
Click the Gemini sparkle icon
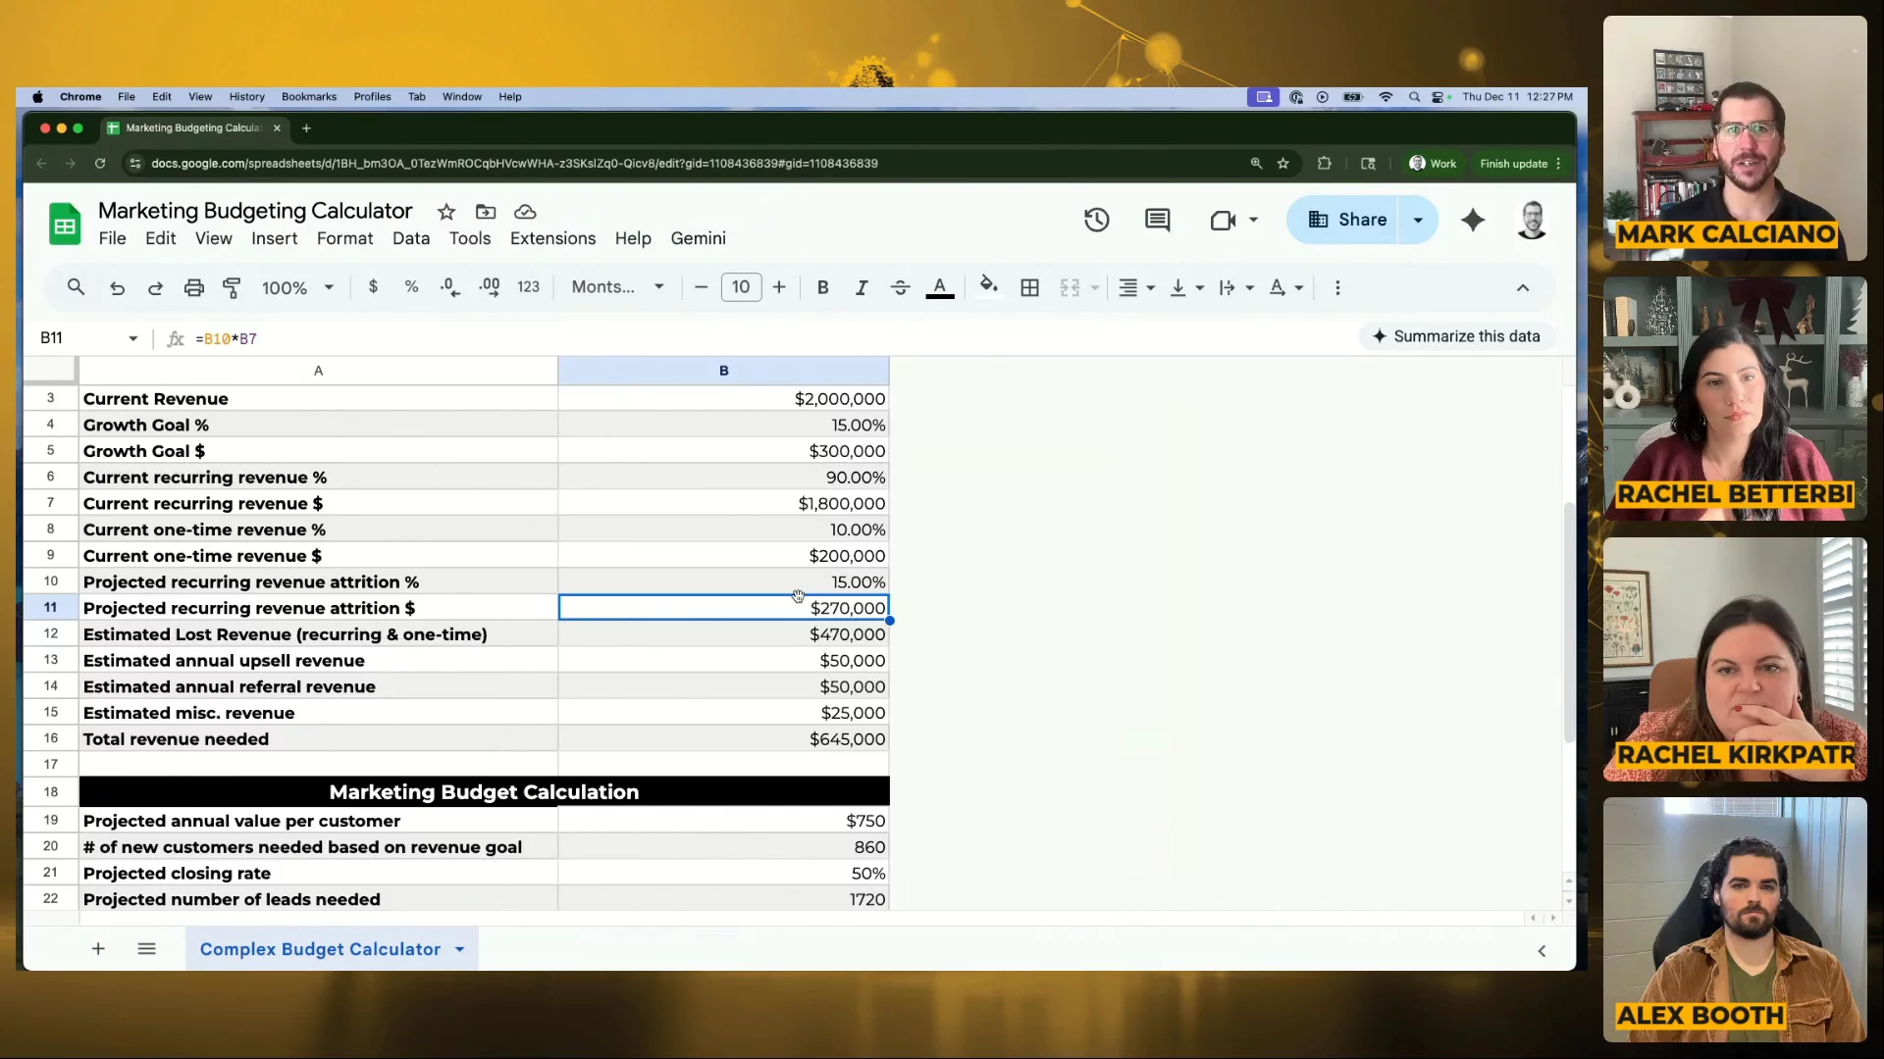point(1472,220)
